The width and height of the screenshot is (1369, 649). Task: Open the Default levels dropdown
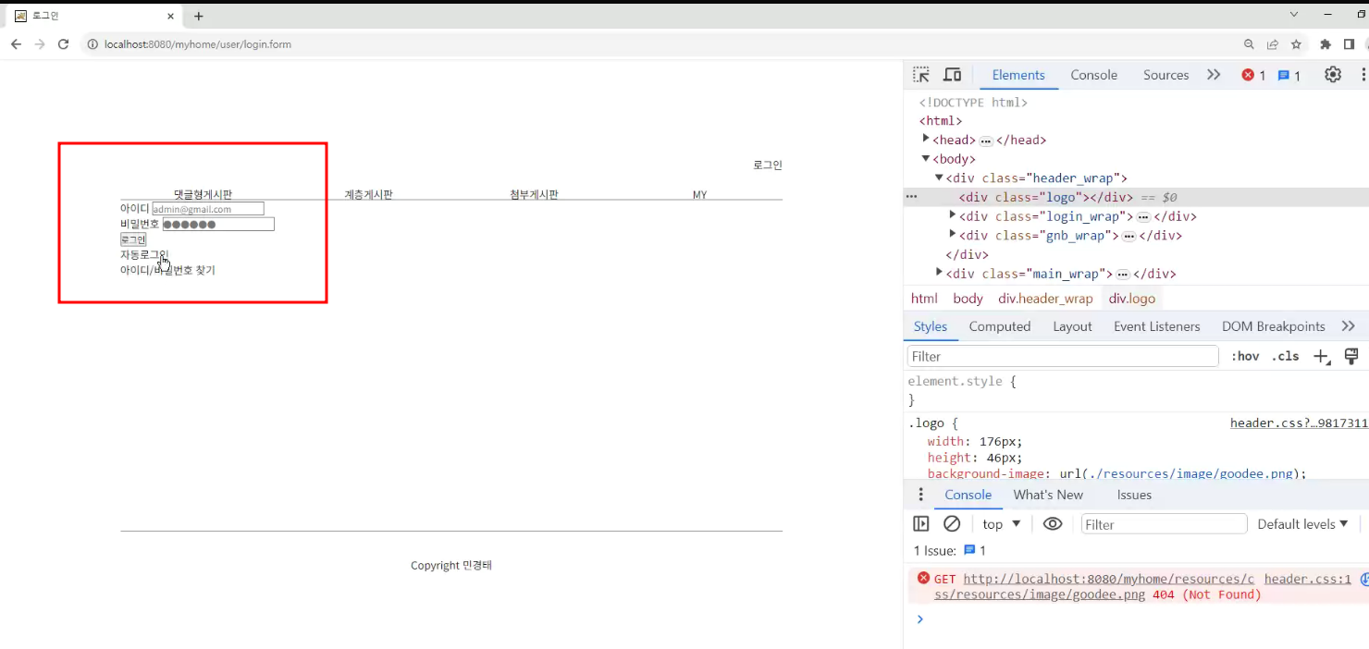tap(1303, 524)
